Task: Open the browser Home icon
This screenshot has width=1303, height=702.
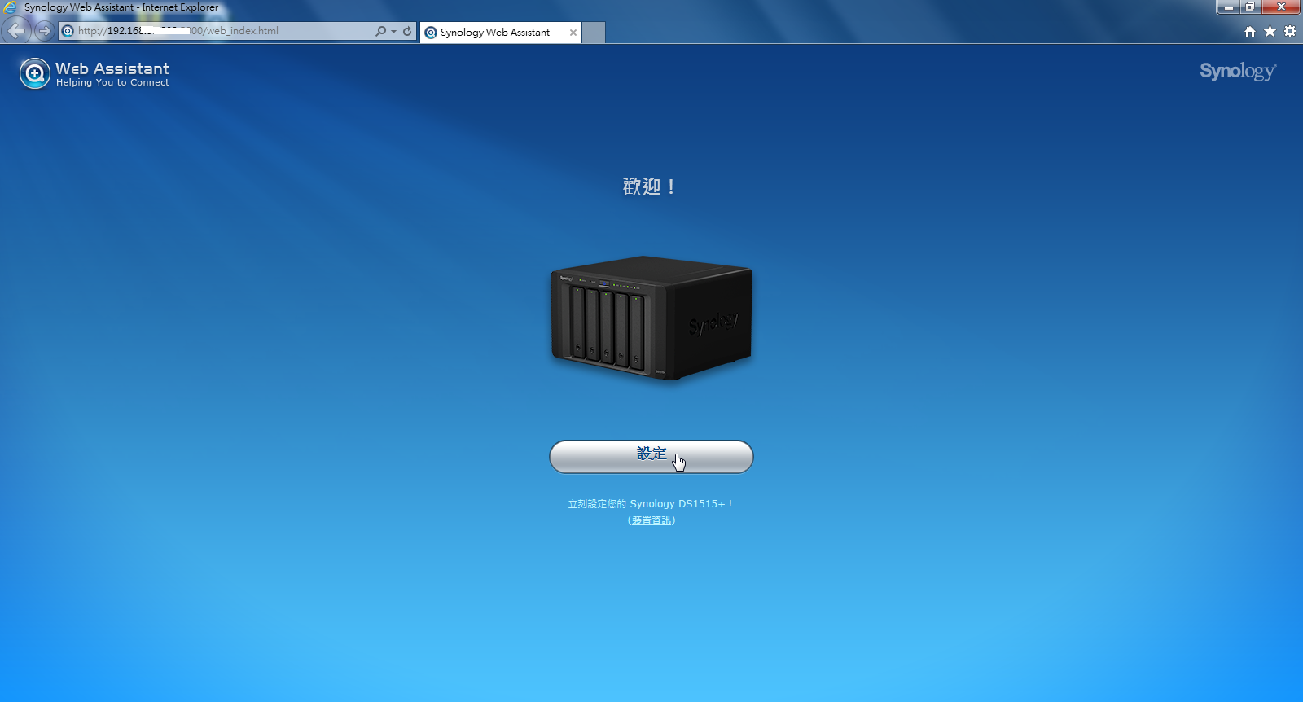Action: pyautogui.click(x=1250, y=31)
